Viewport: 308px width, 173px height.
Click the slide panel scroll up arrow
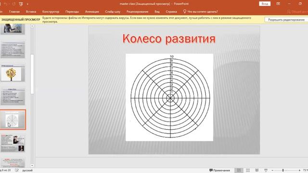(x=32, y=26)
